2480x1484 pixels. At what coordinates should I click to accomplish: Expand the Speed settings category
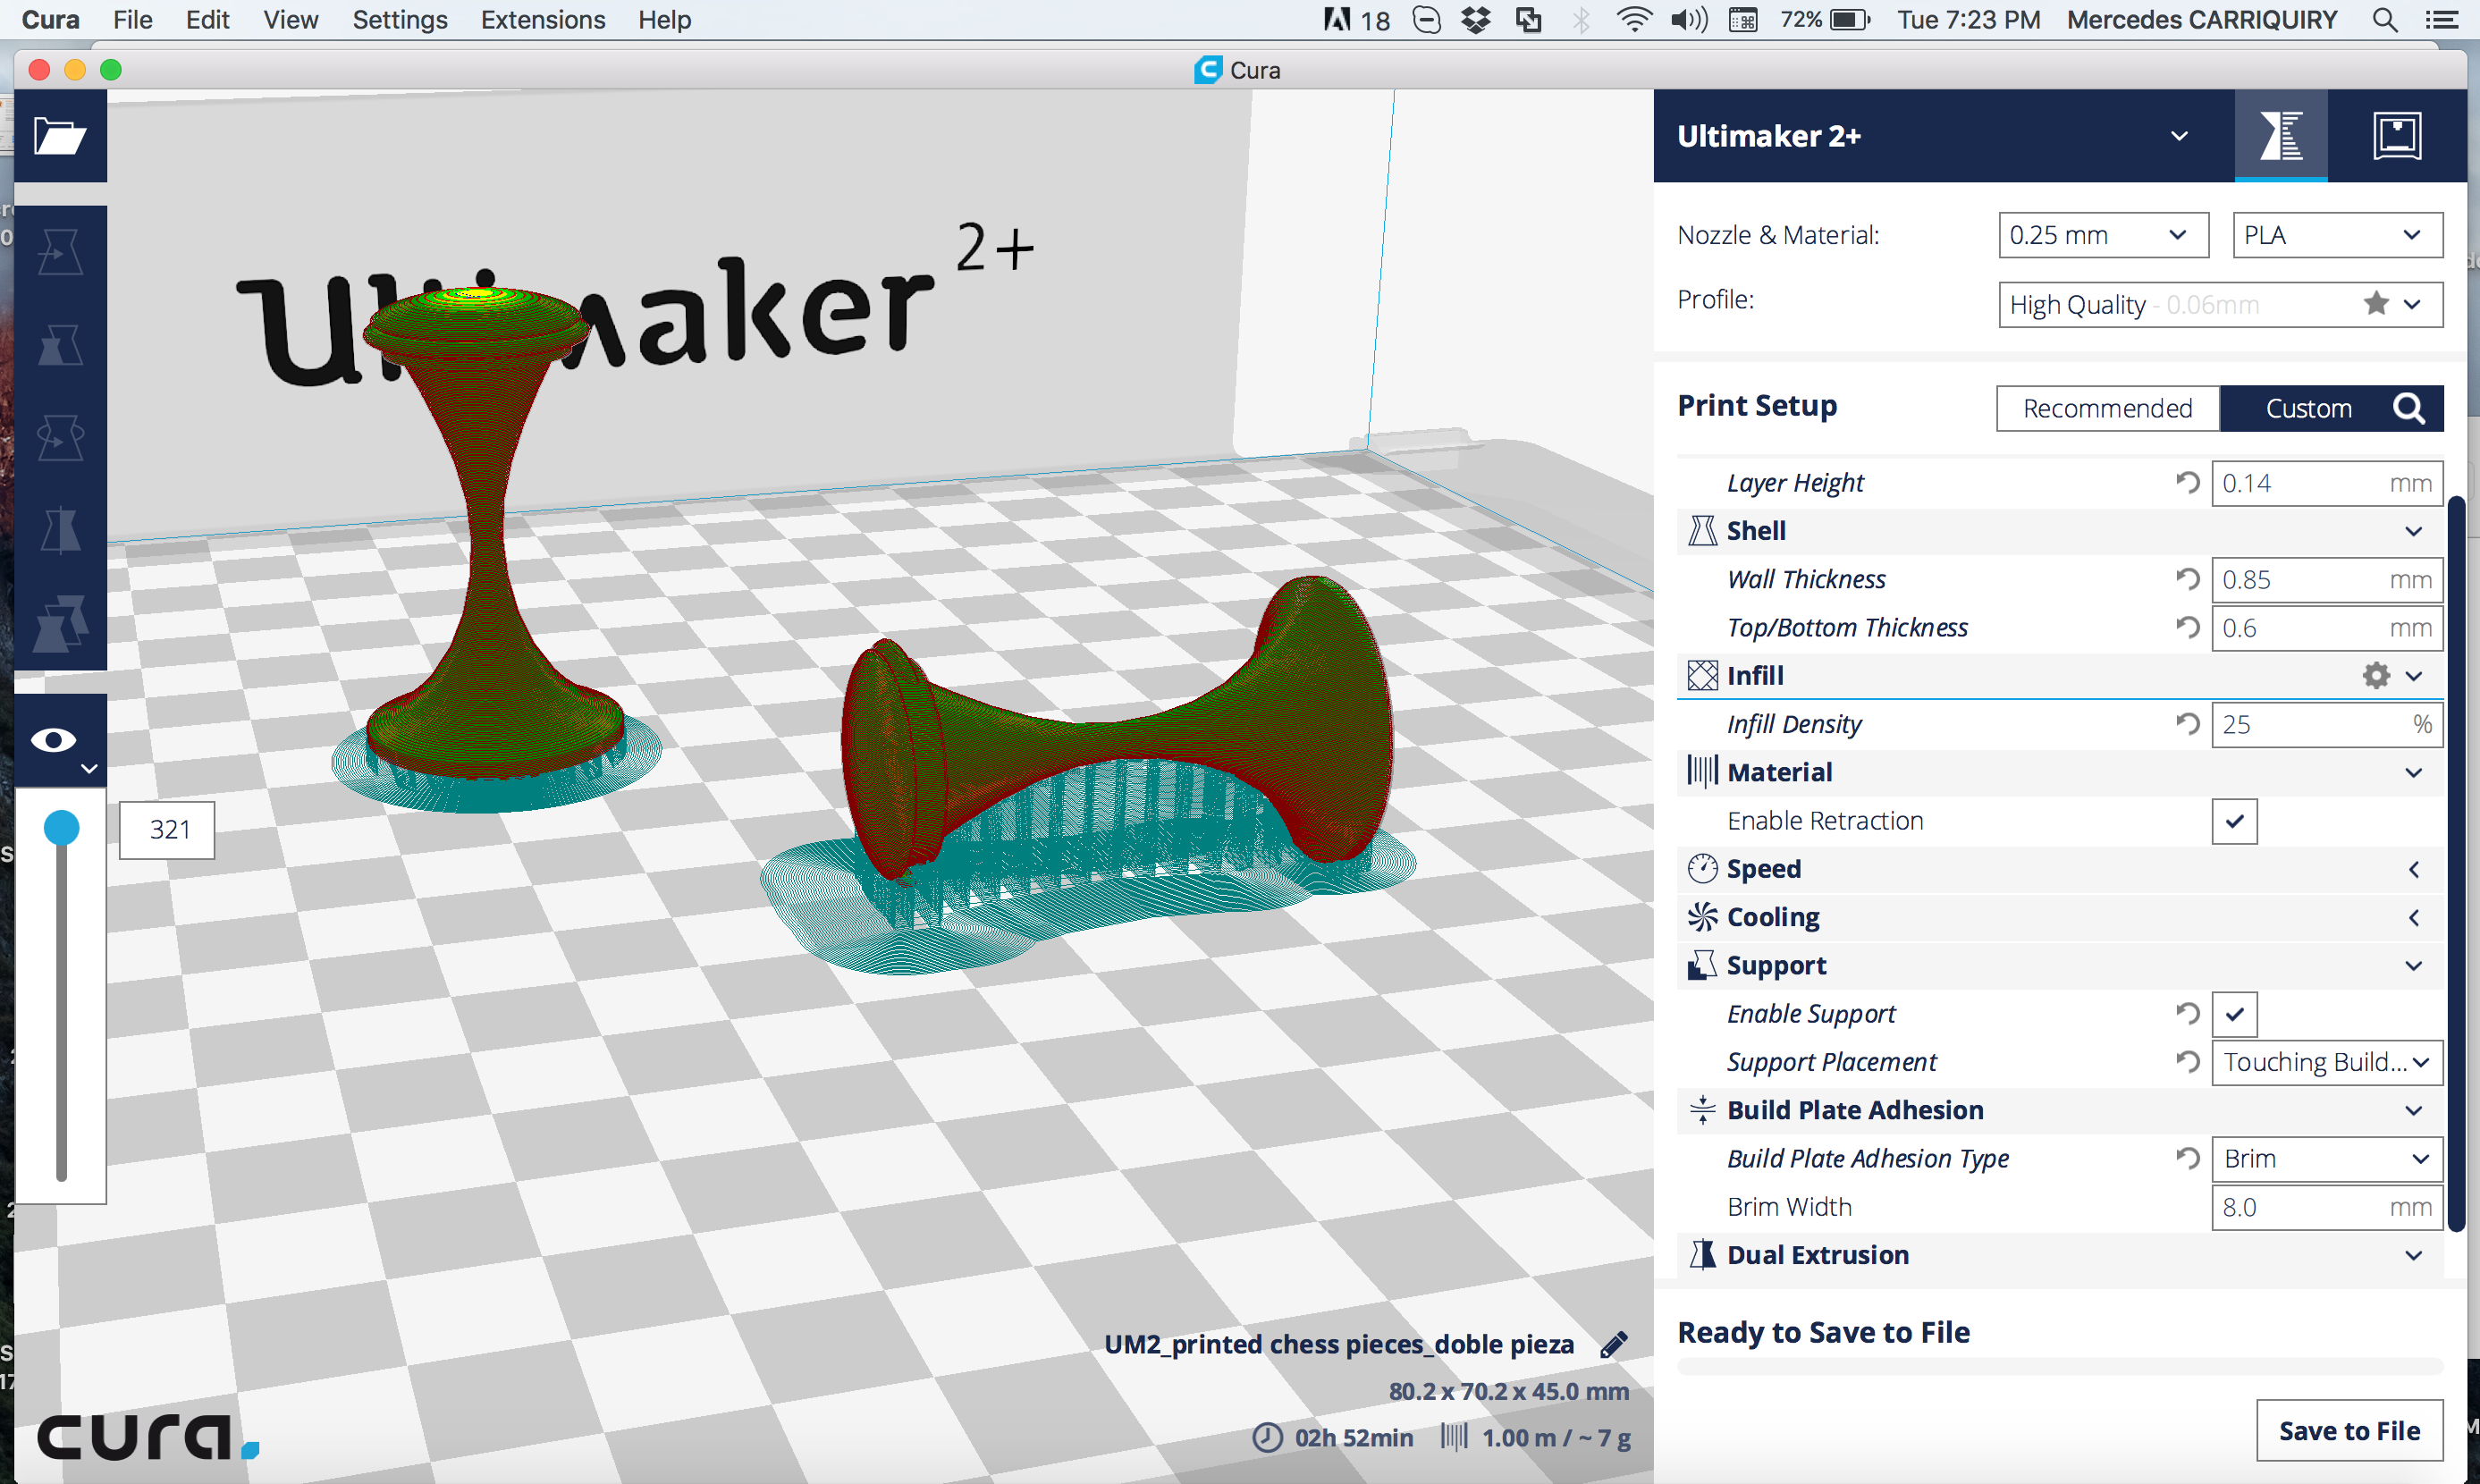tap(2413, 869)
